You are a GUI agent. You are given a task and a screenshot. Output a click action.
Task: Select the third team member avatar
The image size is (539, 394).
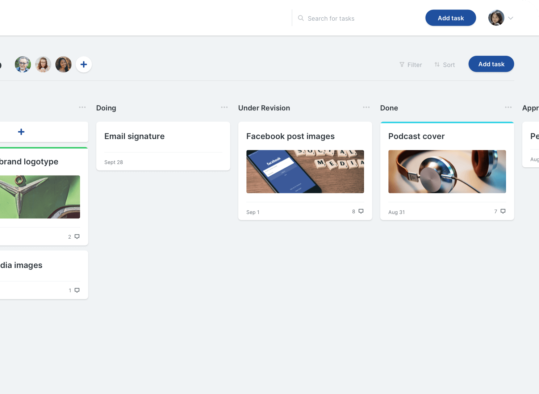point(63,64)
